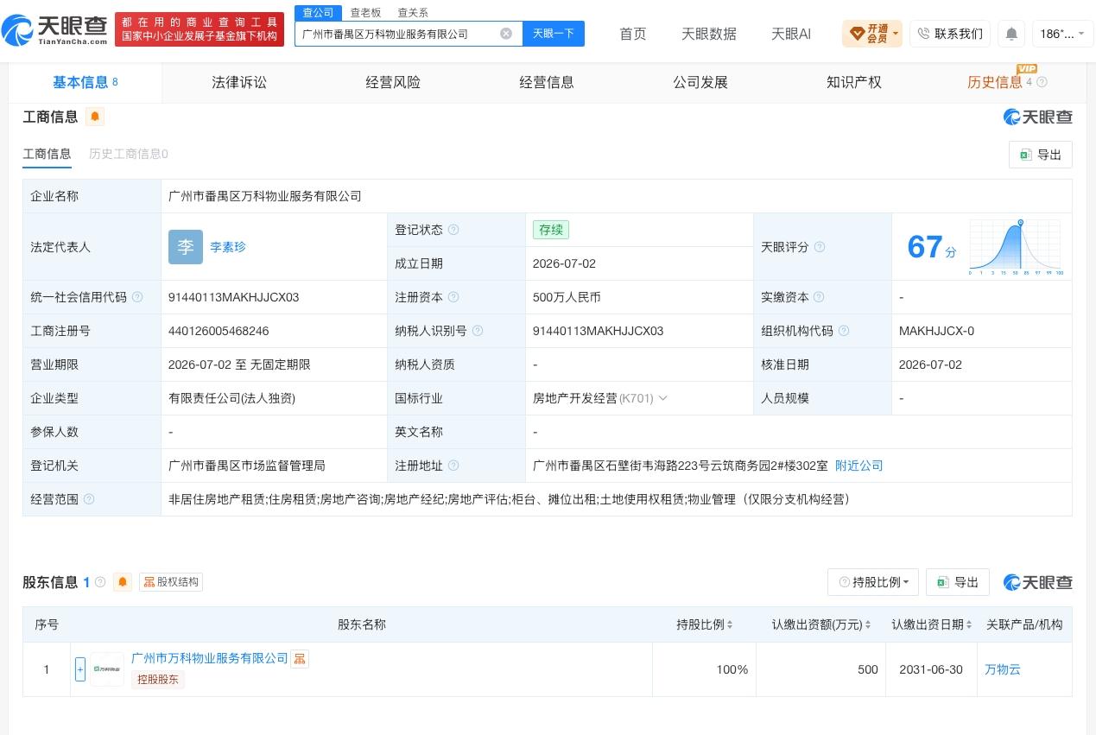Image resolution: width=1096 pixels, height=735 pixels.
Task: Open the 附近公司 link
Action: pos(859,466)
